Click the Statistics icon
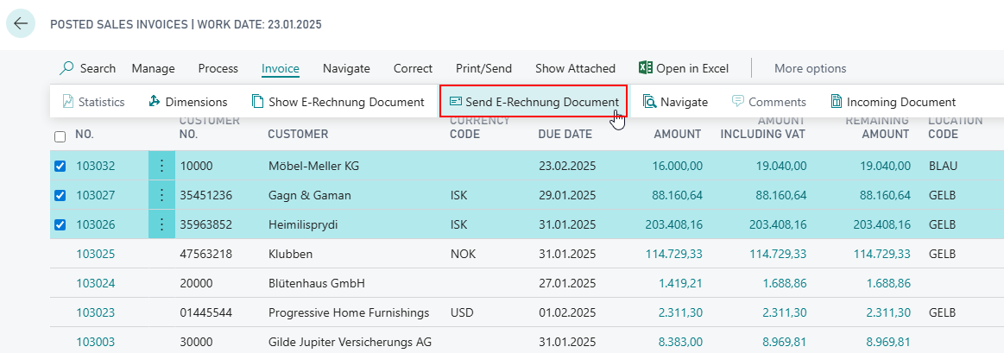 [x=68, y=102]
